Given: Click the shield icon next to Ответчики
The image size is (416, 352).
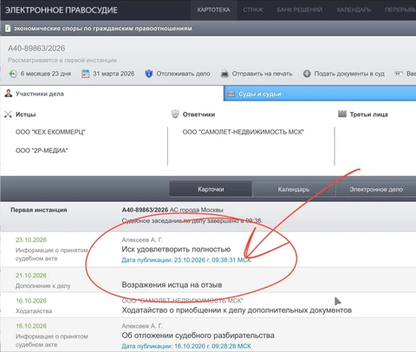Looking at the screenshot, I should click(x=175, y=114).
